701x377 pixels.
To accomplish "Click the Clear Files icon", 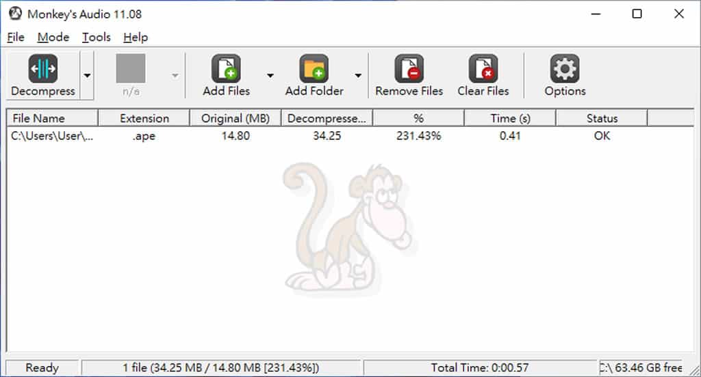I will point(483,69).
